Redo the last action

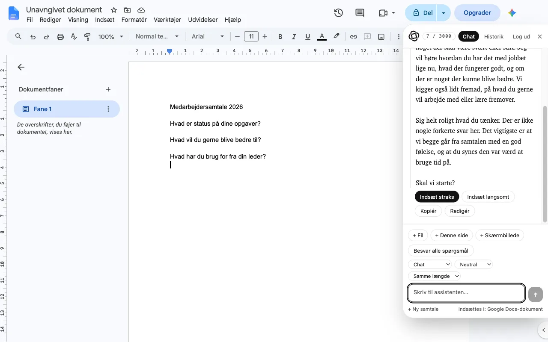tap(46, 37)
